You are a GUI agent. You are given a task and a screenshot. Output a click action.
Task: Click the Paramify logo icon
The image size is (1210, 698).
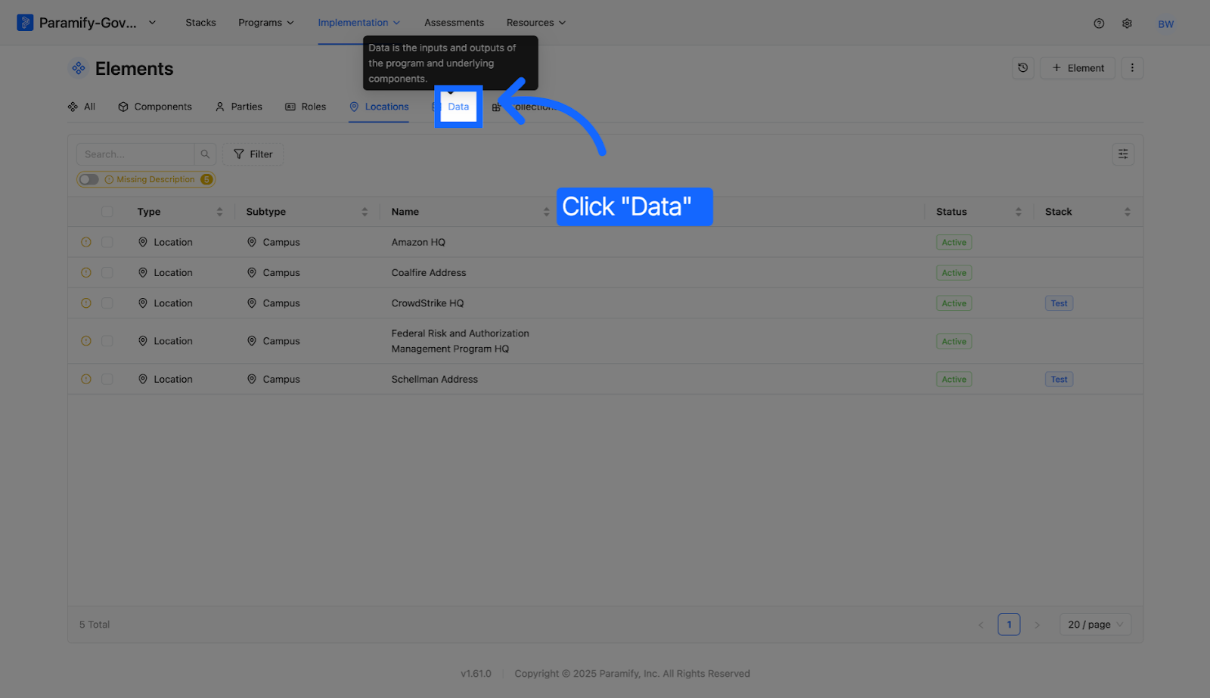click(25, 23)
